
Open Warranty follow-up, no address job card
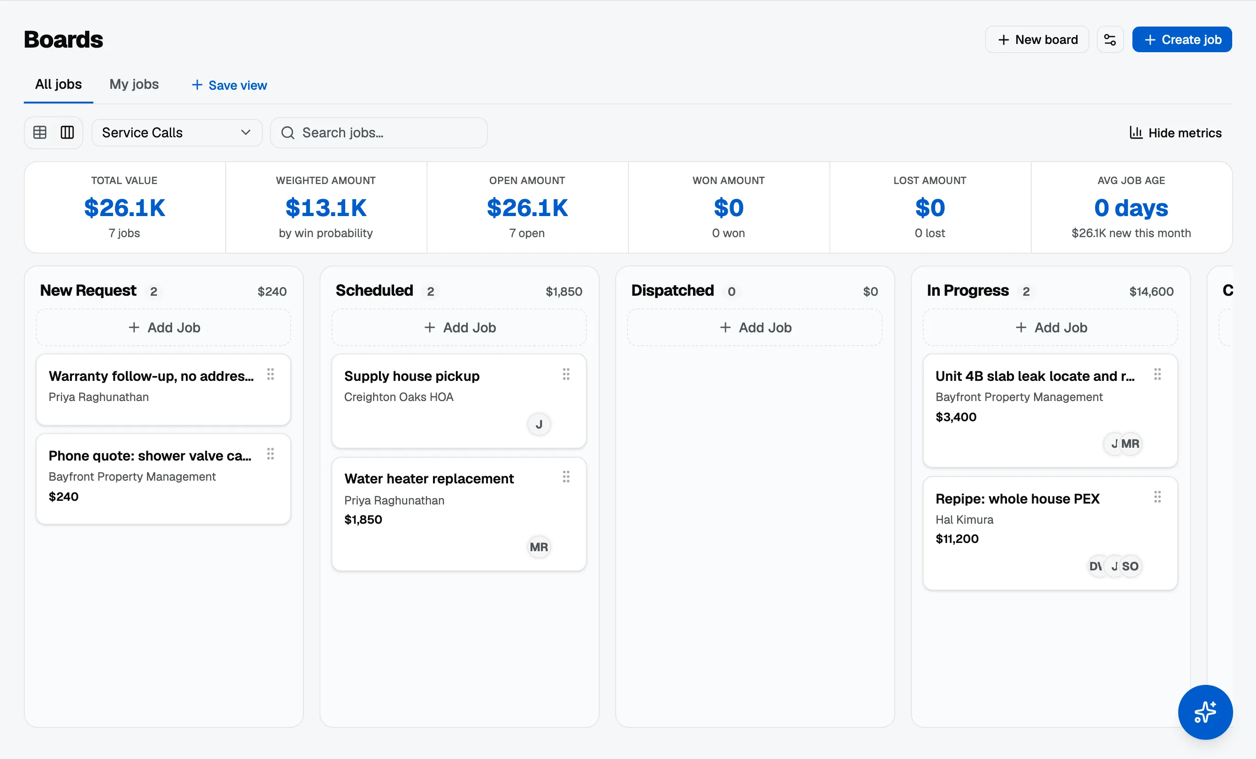pos(163,390)
